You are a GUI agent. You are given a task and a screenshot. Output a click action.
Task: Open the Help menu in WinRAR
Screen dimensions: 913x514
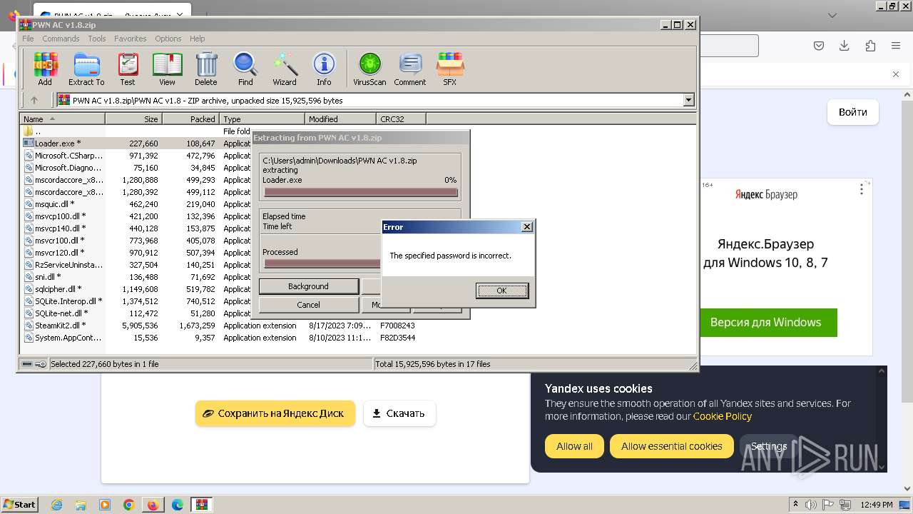tap(198, 39)
